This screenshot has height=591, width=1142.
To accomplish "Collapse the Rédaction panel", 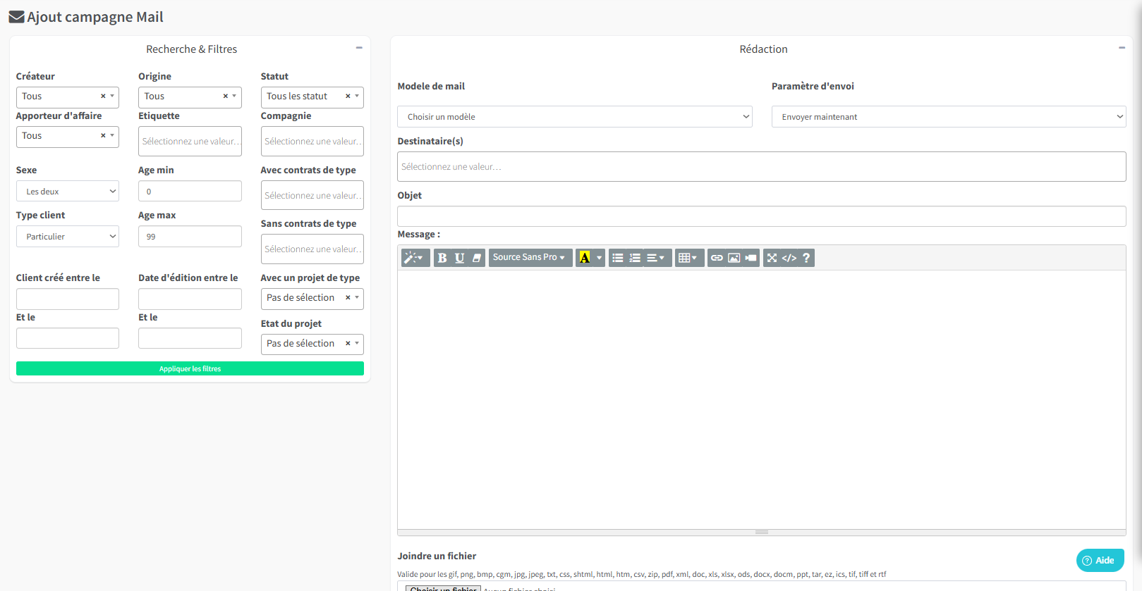I will (1122, 48).
